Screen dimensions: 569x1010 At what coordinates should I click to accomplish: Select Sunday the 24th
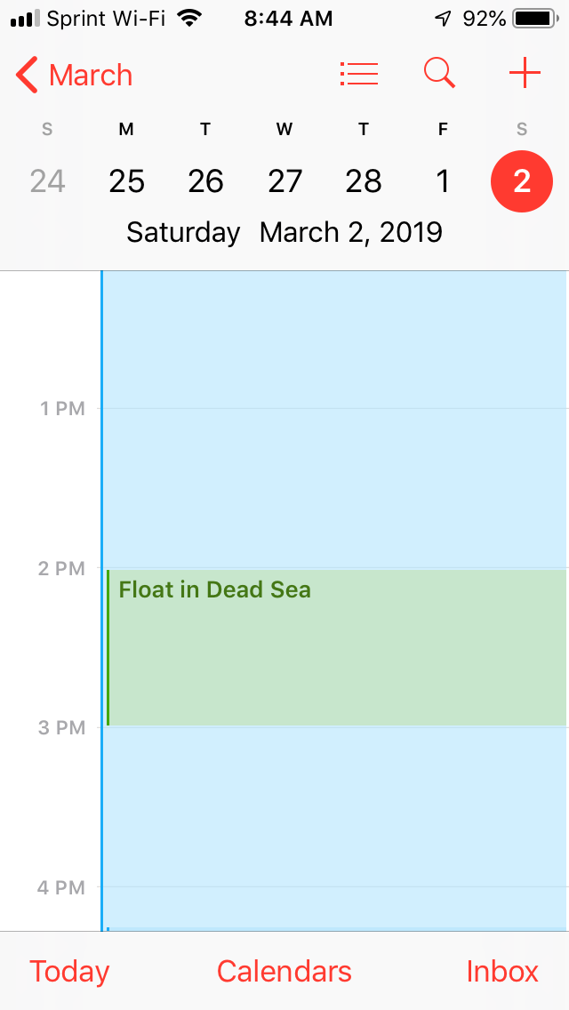coord(47,181)
